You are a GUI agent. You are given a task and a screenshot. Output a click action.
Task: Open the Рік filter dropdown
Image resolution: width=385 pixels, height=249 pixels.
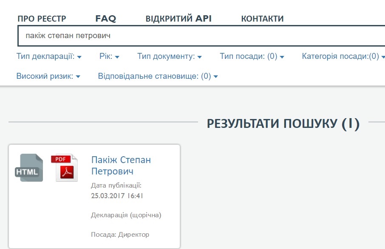click(109, 56)
